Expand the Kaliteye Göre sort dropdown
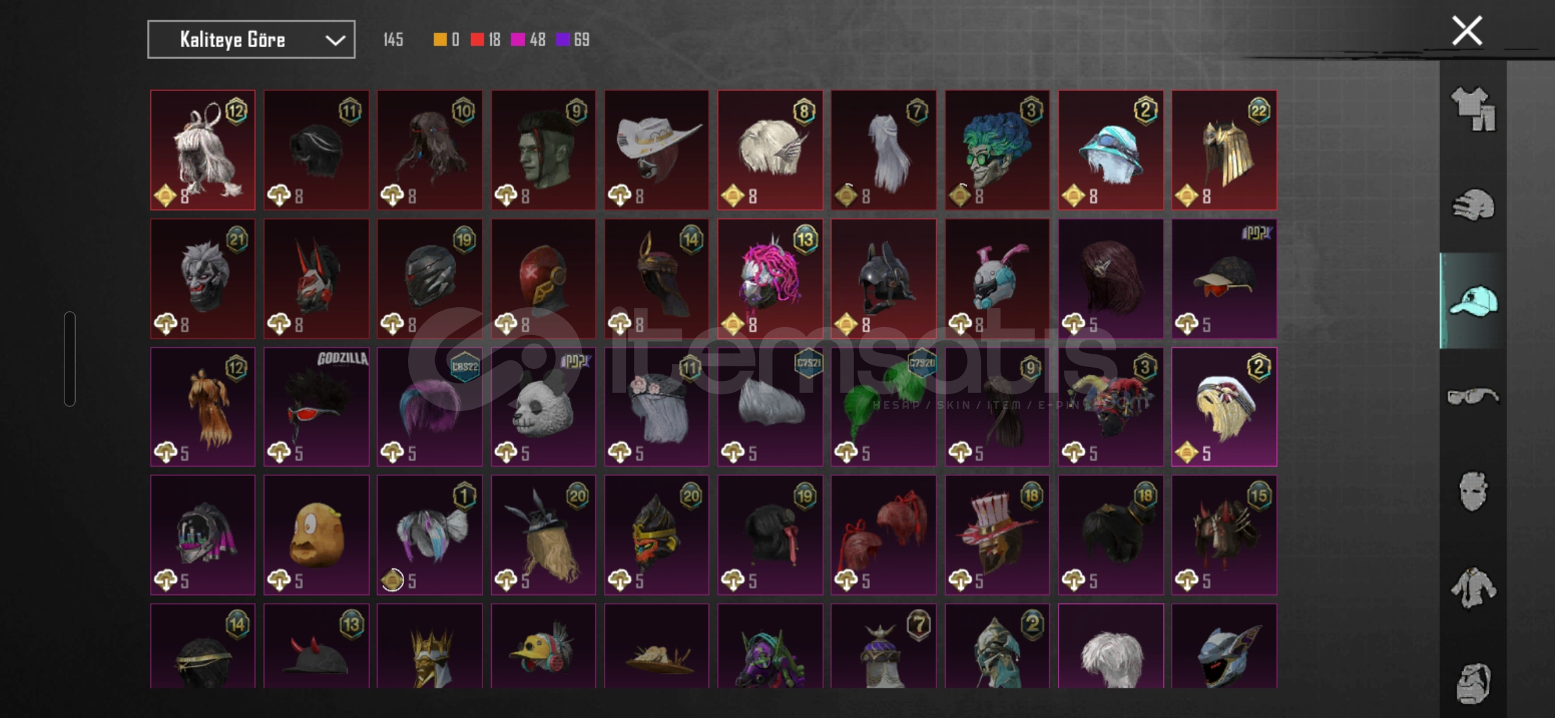This screenshot has width=1555, height=718. [251, 40]
